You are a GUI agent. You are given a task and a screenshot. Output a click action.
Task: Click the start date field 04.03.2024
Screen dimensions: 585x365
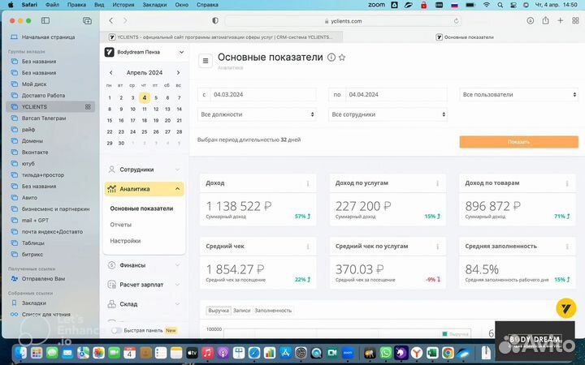click(x=263, y=95)
